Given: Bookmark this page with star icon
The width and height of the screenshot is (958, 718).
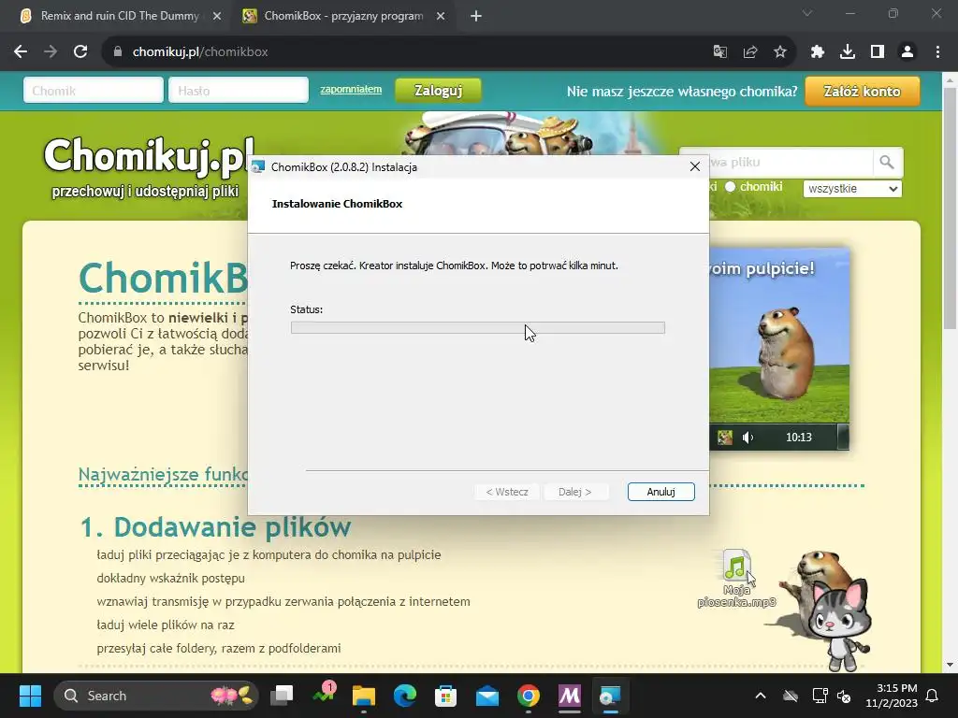Looking at the screenshot, I should [780, 52].
